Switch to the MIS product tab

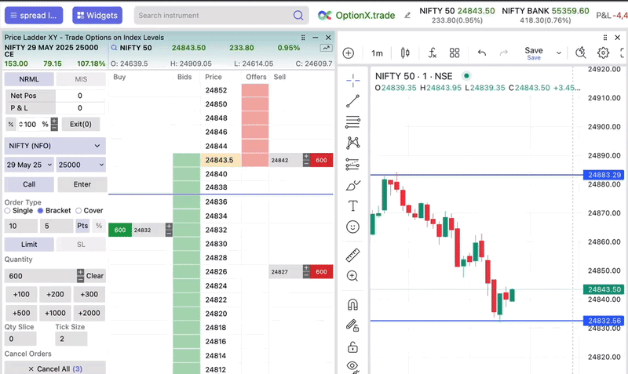tap(81, 79)
